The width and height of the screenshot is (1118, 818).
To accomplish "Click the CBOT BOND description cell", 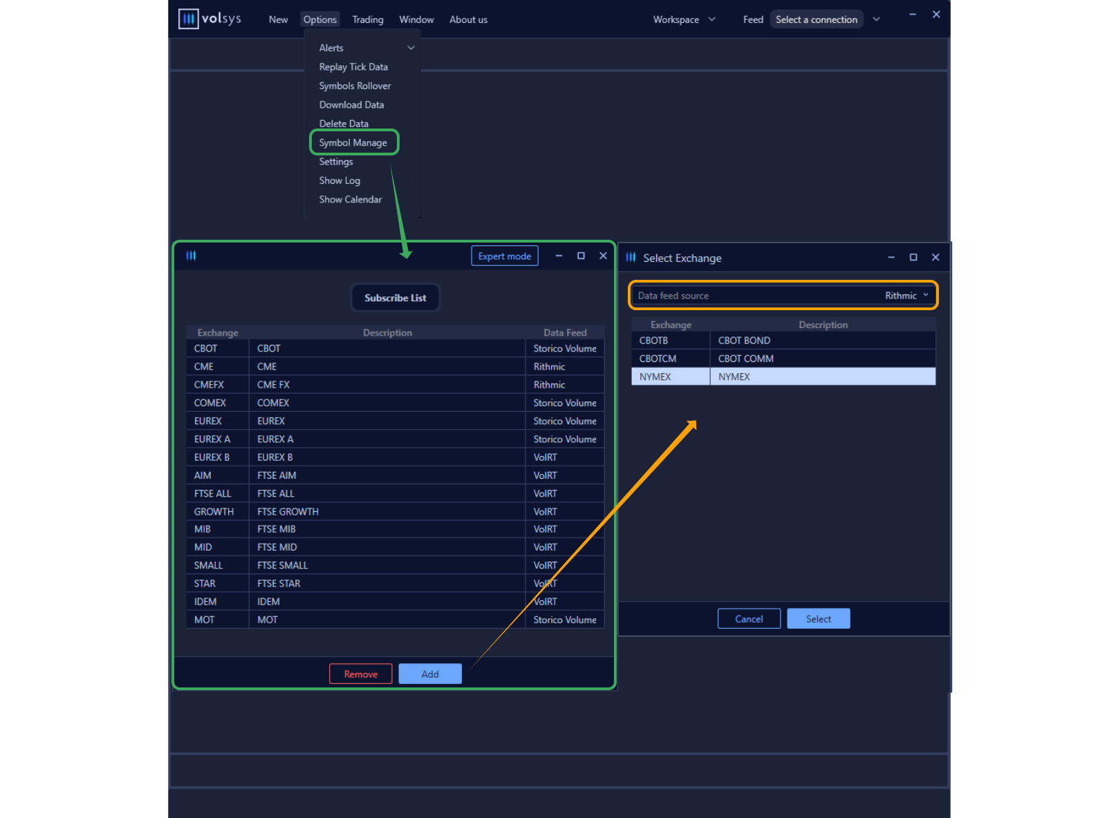I will pos(823,341).
